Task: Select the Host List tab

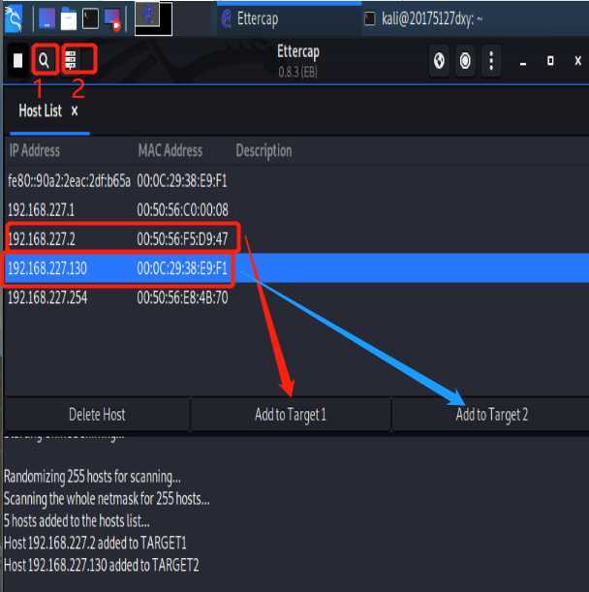Action: point(41,111)
